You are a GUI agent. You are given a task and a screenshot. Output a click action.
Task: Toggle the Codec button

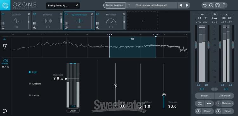click(204, 111)
